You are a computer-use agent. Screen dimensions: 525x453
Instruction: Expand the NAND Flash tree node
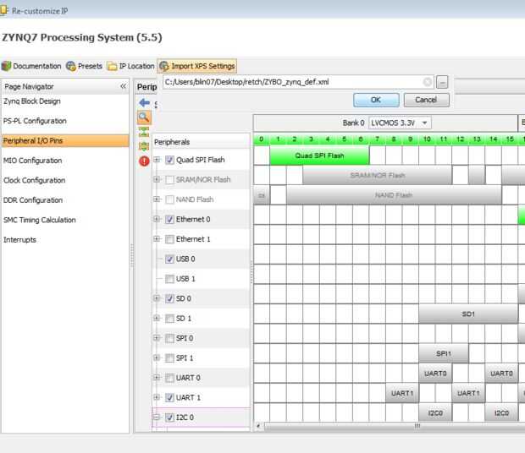pyautogui.click(x=157, y=199)
